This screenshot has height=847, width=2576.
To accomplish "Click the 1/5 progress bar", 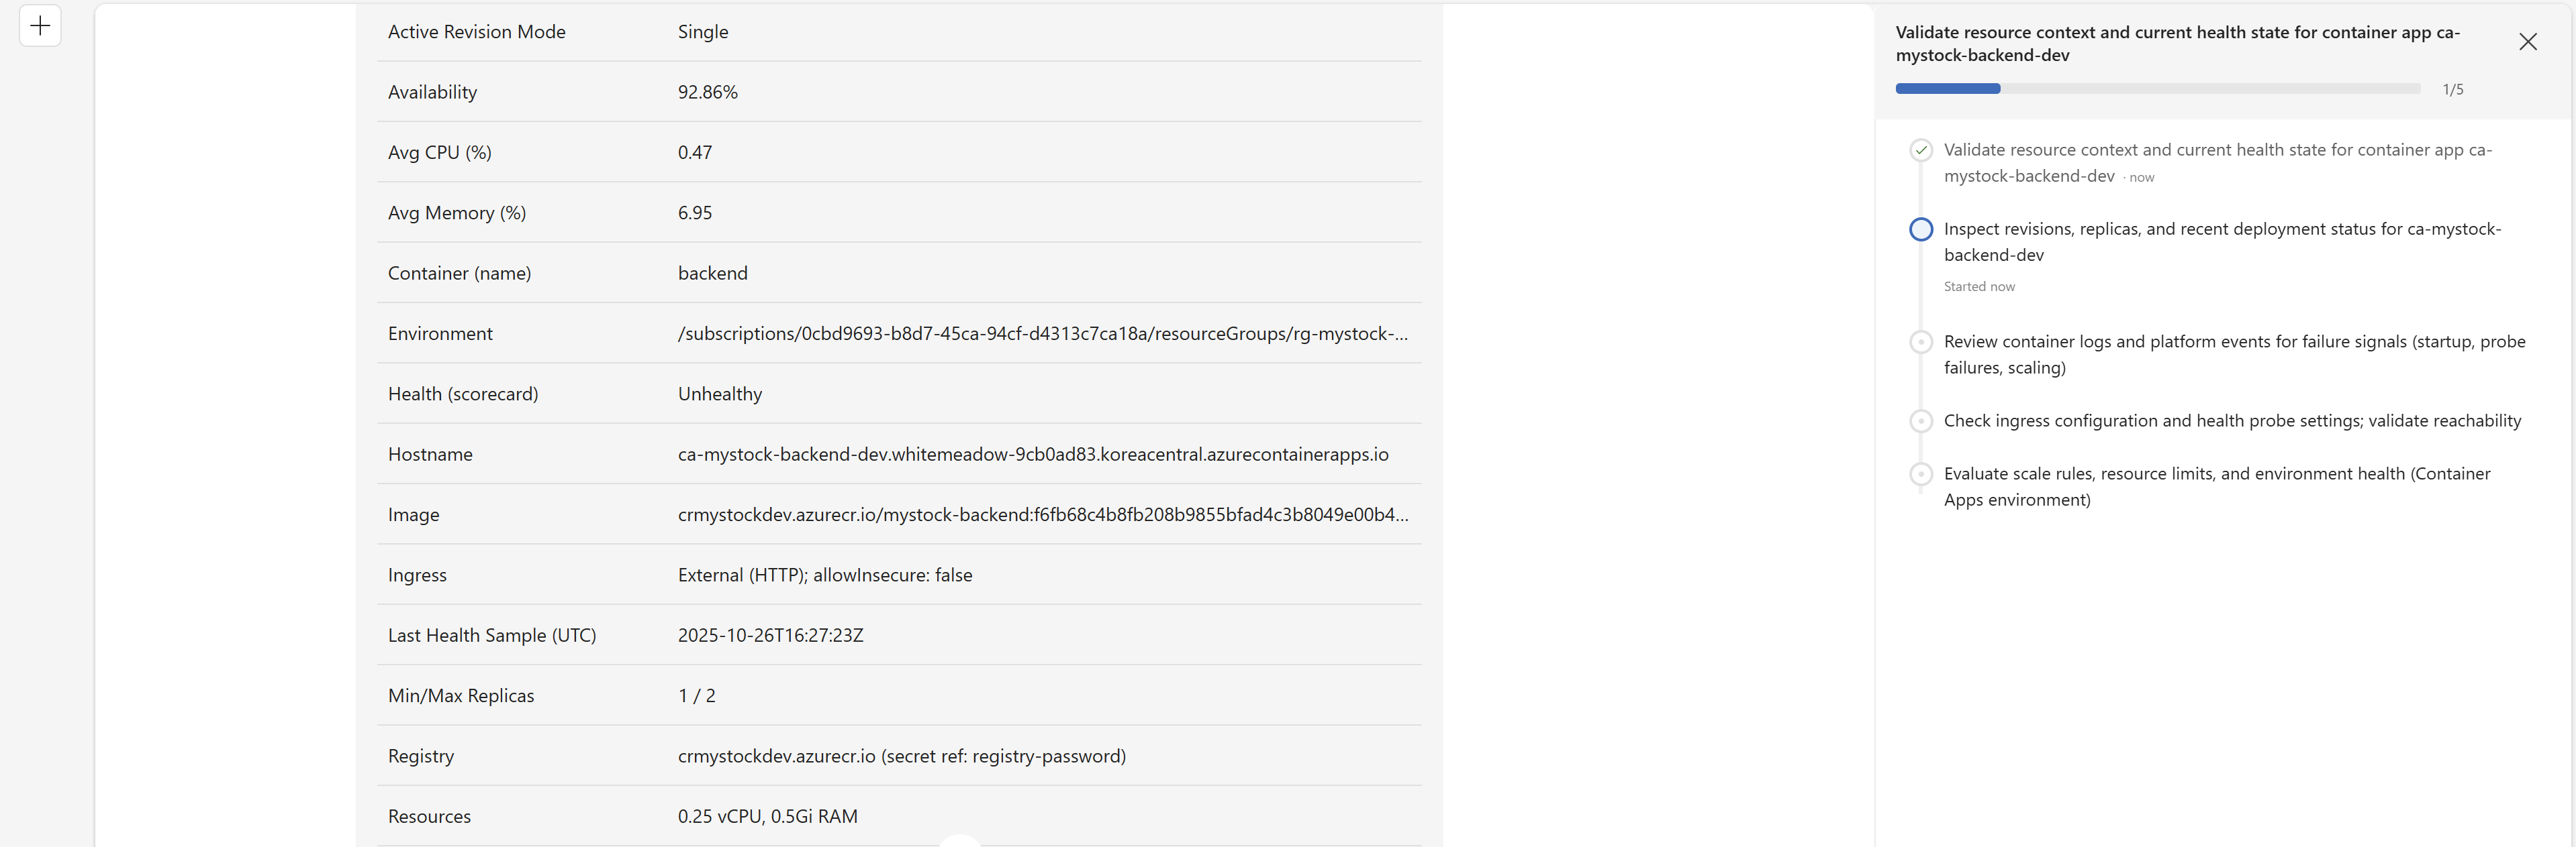I will tap(2157, 89).
